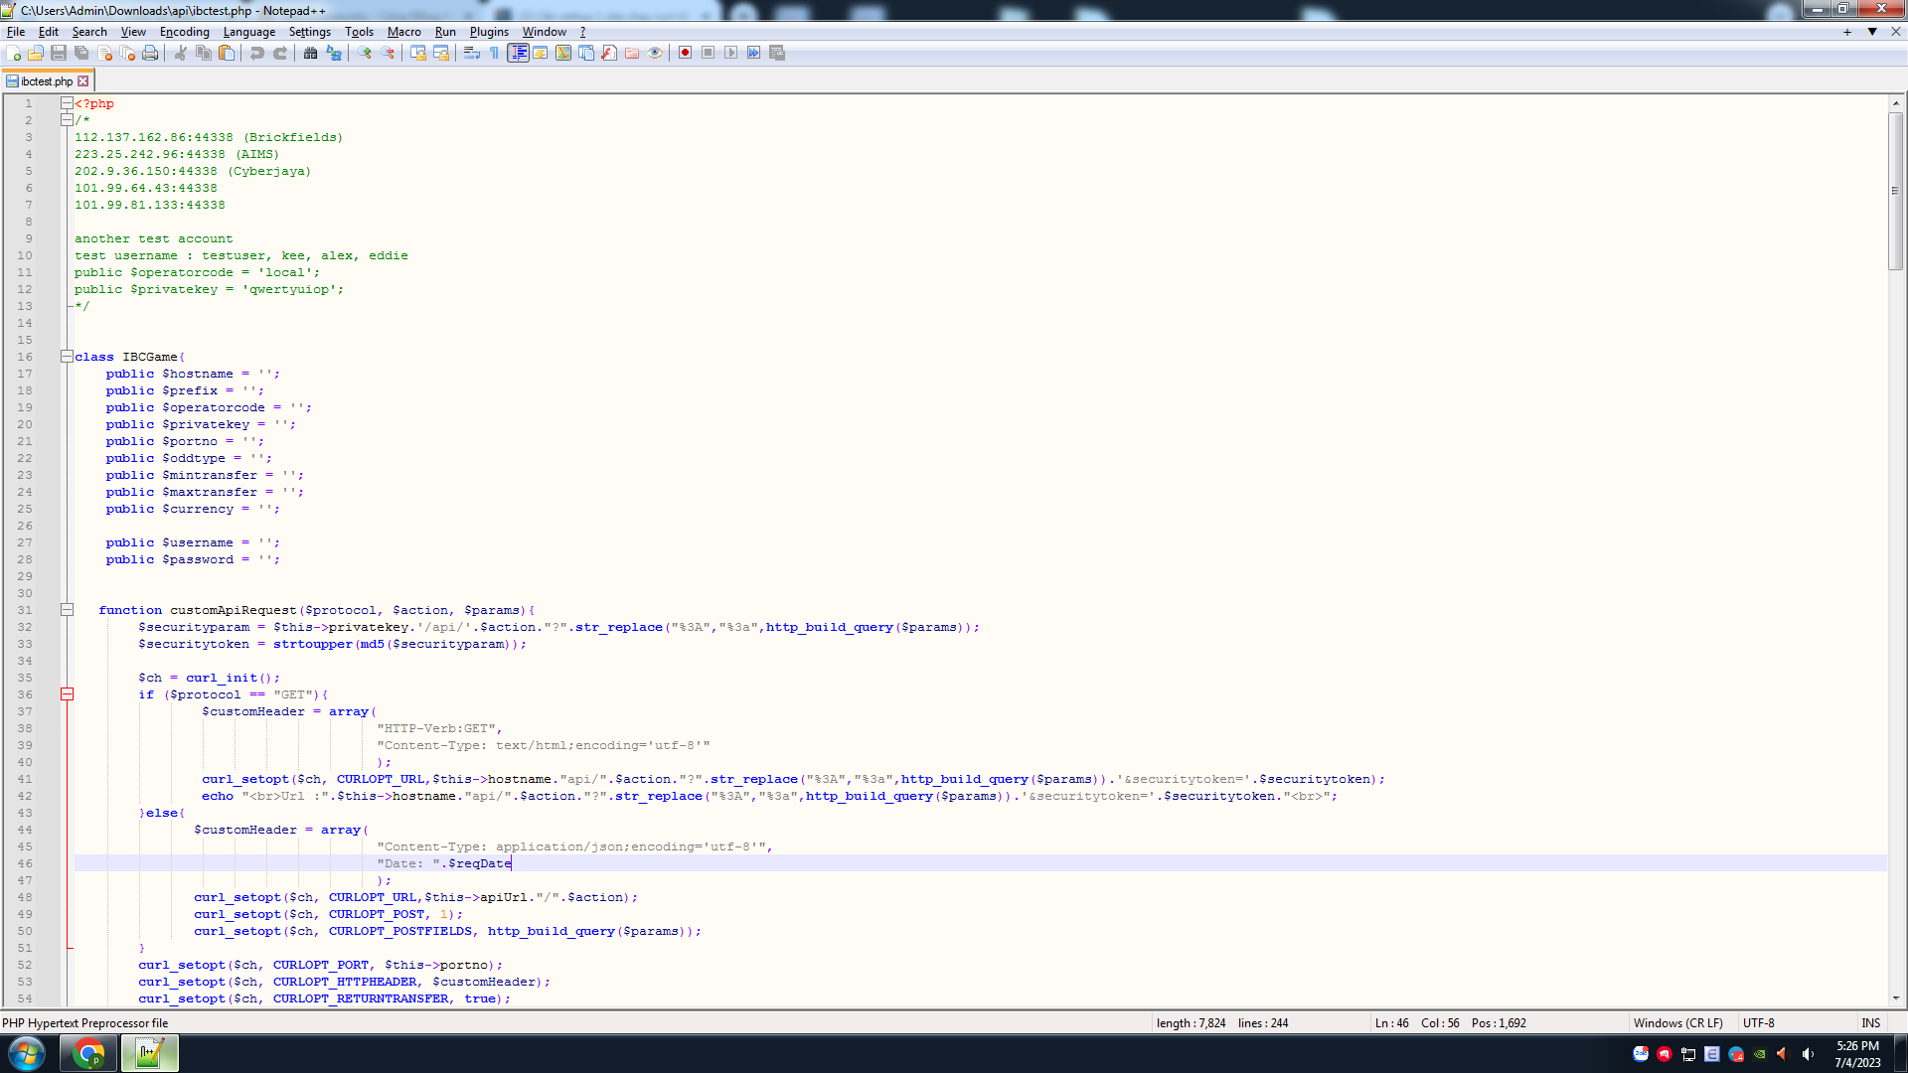1908x1073 pixels.
Task: Click vertical scrollbar down arrow
Action: [1896, 998]
